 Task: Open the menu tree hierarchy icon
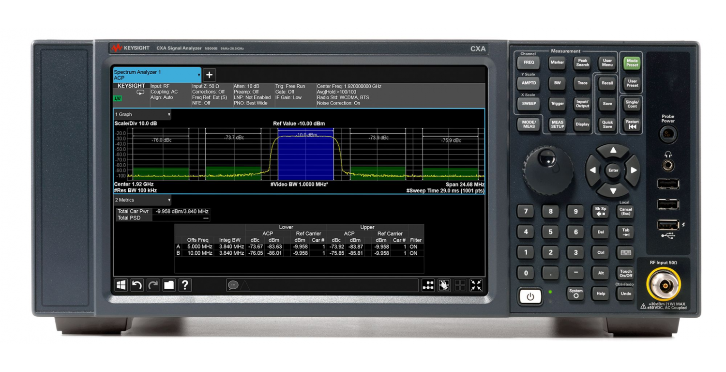(x=428, y=285)
